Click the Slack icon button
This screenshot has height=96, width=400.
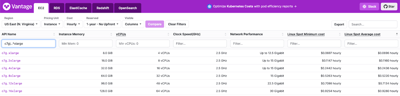click(369, 6)
